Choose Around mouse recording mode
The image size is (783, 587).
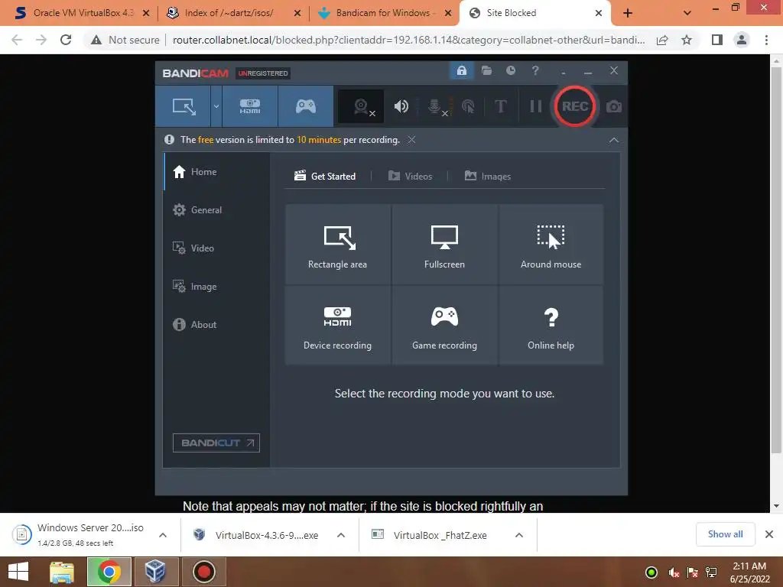(x=551, y=245)
